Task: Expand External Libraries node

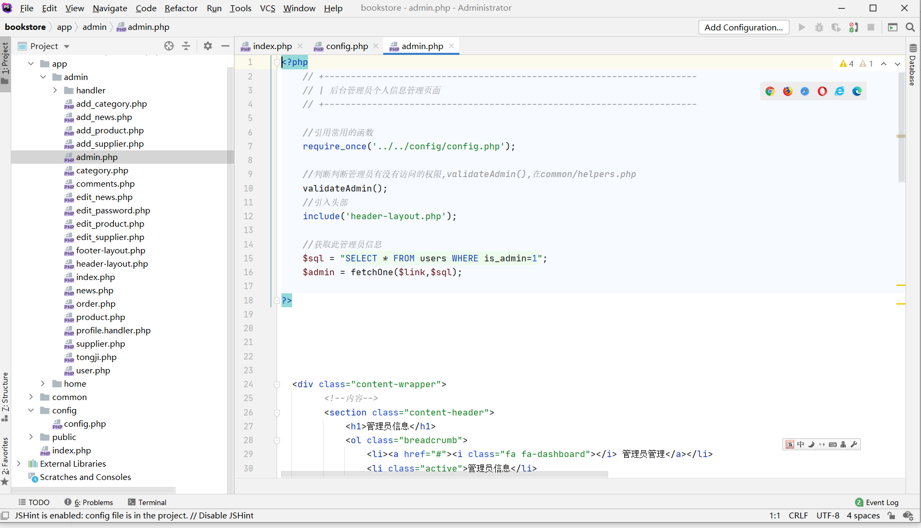Action: click(x=19, y=463)
